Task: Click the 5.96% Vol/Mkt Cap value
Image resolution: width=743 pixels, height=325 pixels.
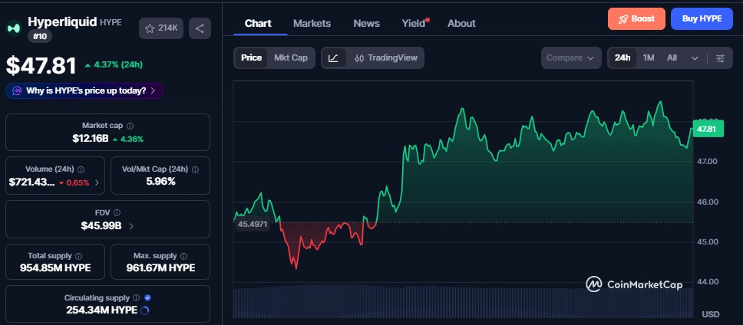Action: point(160,181)
